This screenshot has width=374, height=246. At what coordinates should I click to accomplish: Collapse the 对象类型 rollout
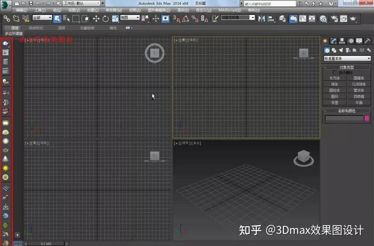click(x=347, y=67)
